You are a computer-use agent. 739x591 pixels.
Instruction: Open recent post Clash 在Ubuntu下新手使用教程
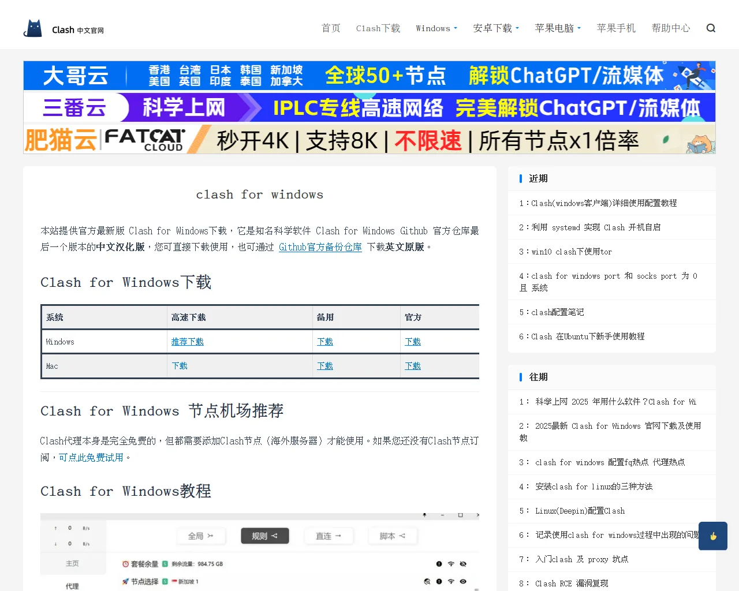pyautogui.click(x=588, y=336)
